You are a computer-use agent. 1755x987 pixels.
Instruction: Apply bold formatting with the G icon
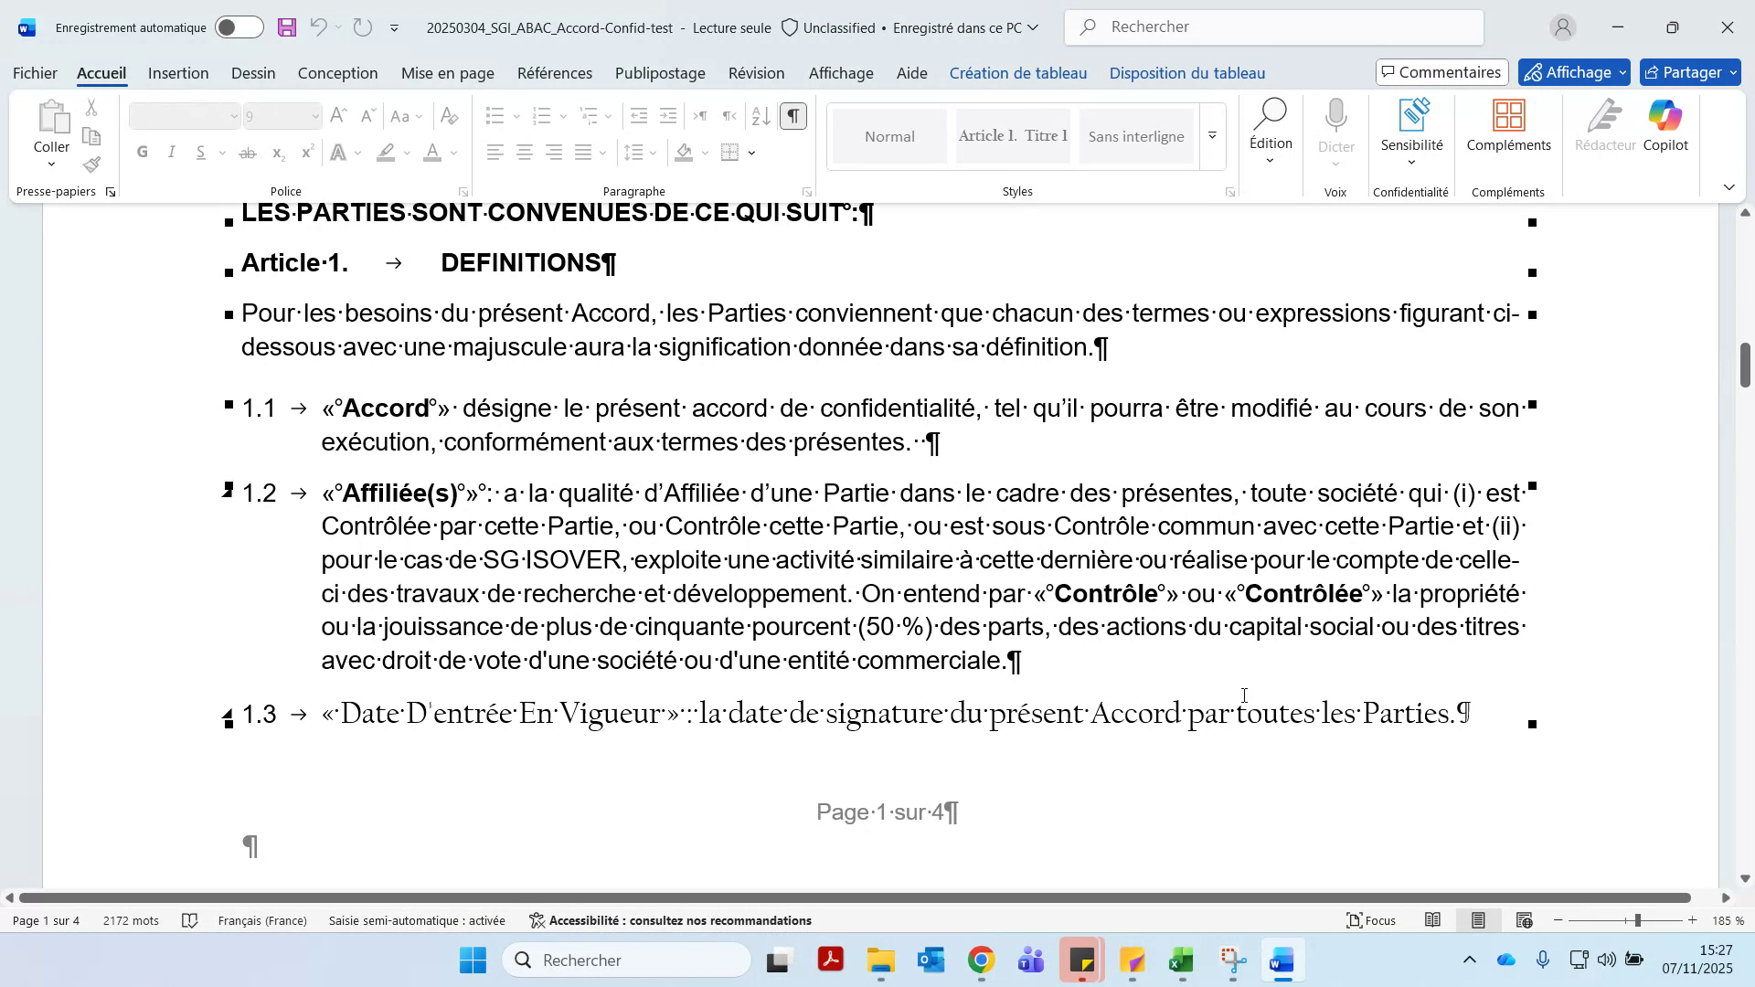pos(142,153)
